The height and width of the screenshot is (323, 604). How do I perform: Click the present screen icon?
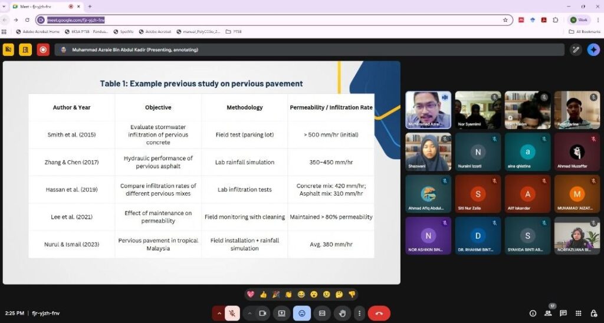(281, 314)
